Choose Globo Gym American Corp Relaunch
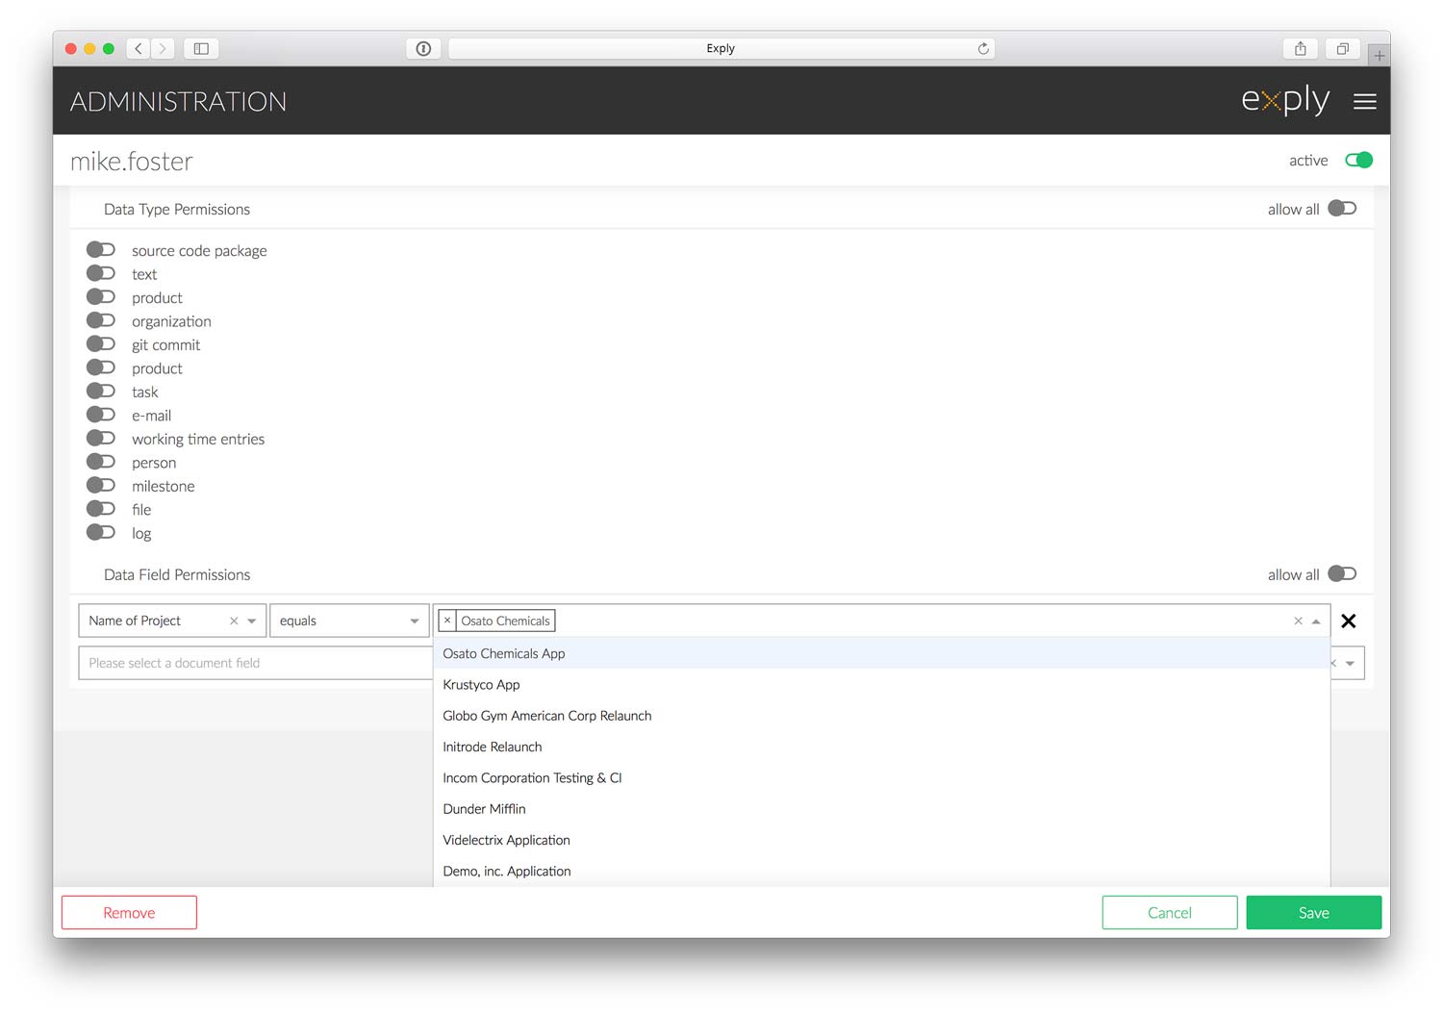Image resolution: width=1443 pixels, height=1014 pixels. point(881,716)
